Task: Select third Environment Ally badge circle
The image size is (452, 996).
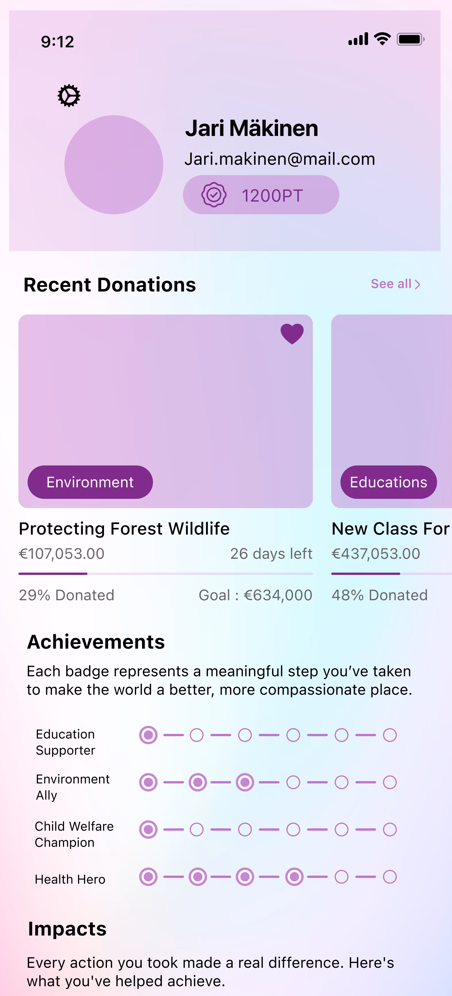Action: 245,782
